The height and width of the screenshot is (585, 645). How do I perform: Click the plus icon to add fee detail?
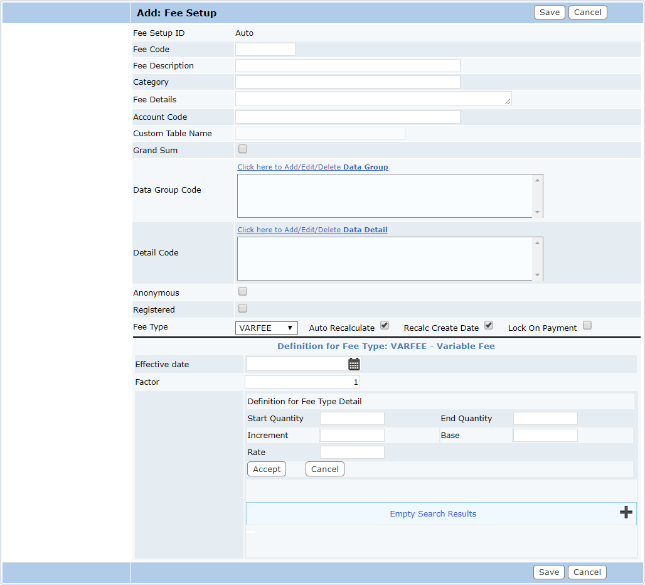point(626,512)
